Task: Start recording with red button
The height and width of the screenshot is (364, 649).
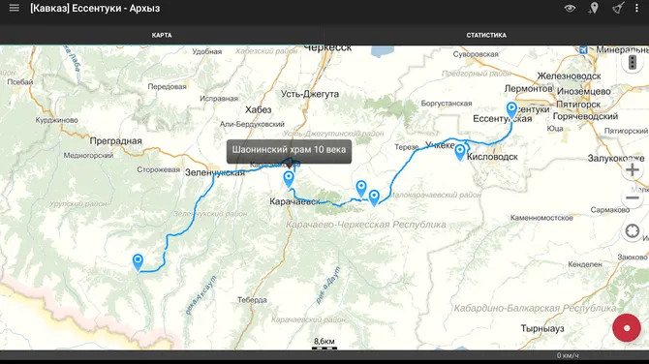Action: point(627,327)
